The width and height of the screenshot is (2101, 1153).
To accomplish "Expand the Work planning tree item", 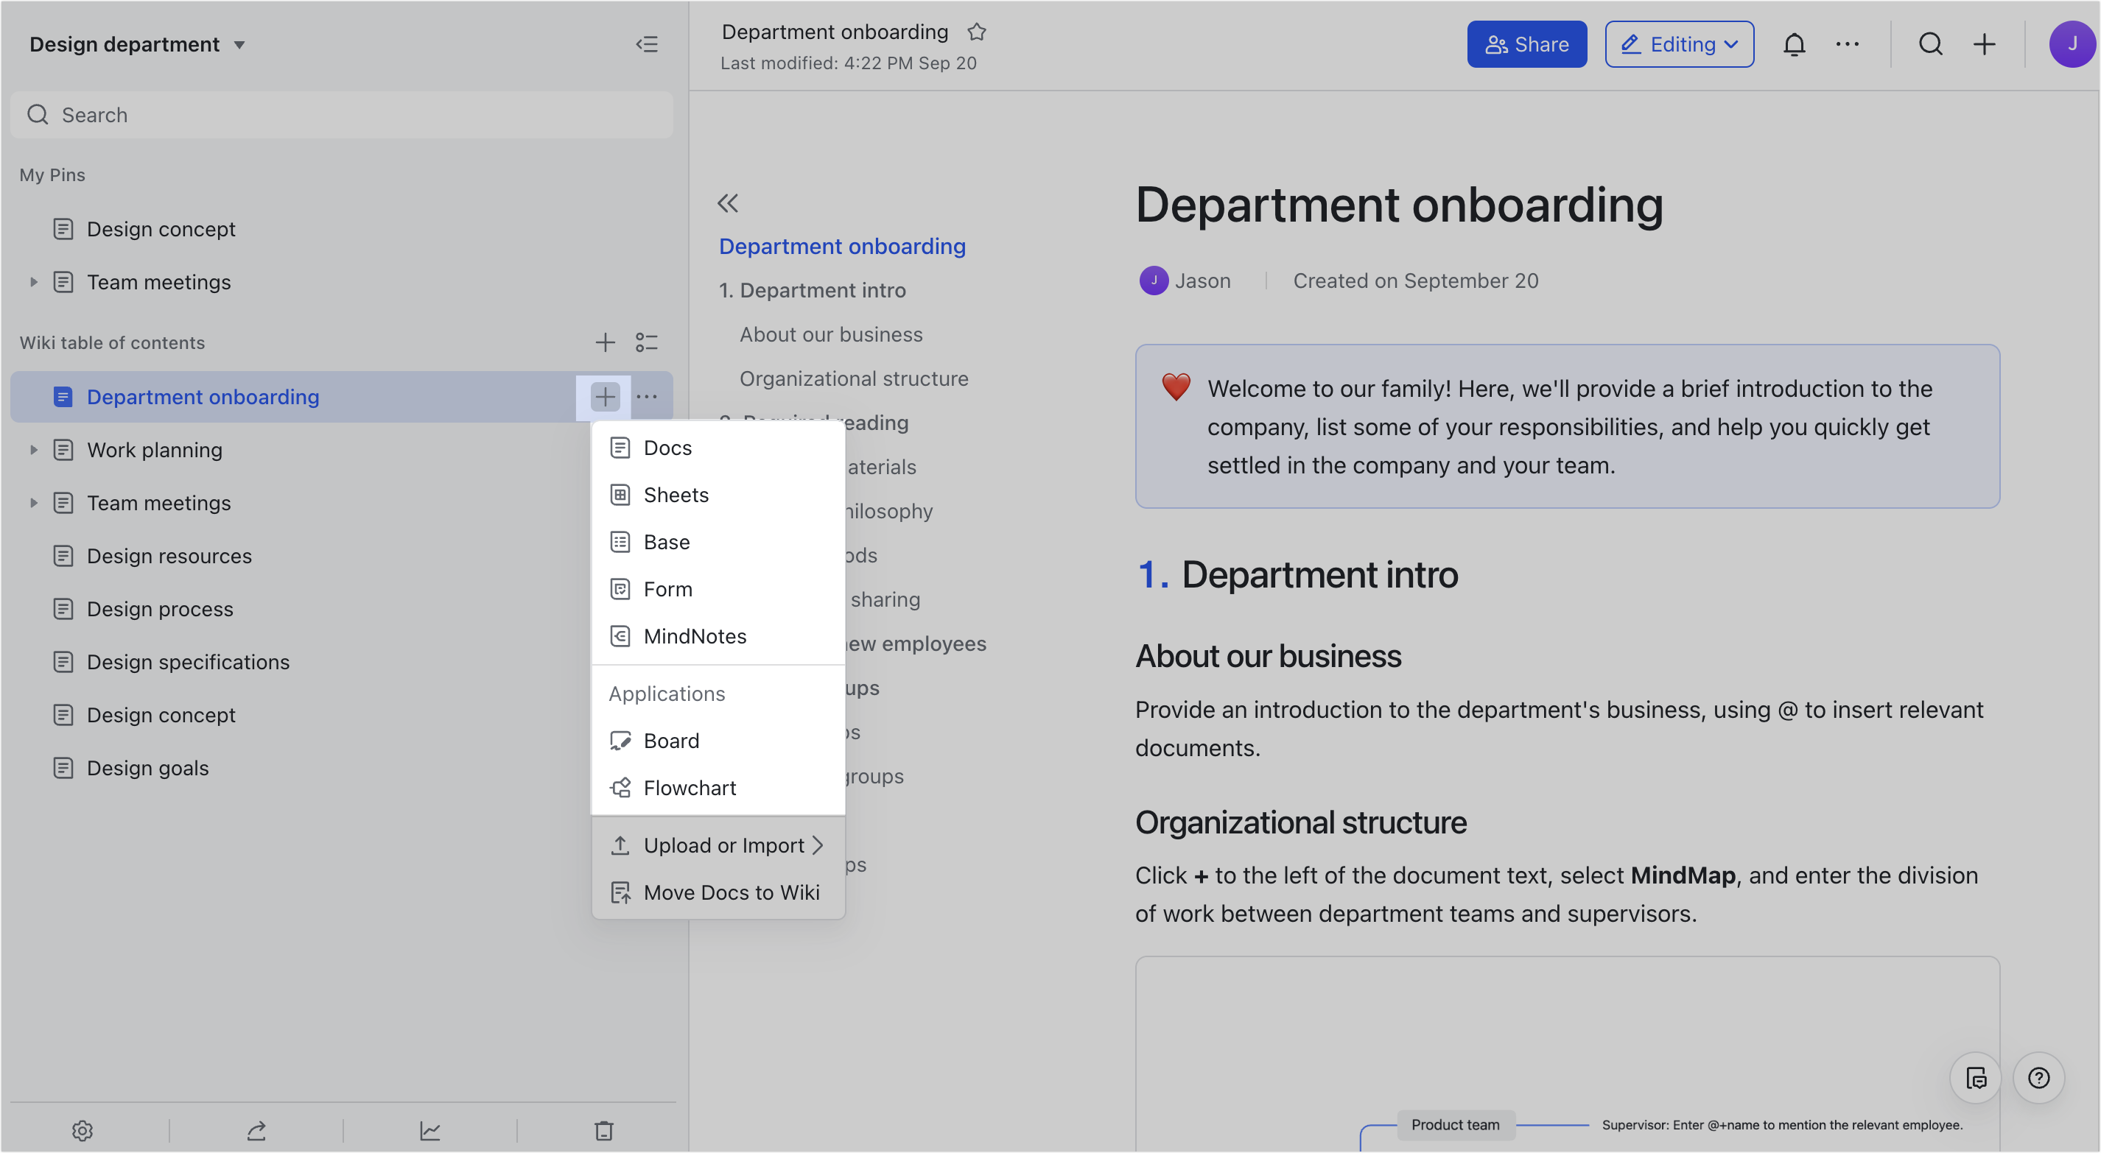I will (x=33, y=449).
